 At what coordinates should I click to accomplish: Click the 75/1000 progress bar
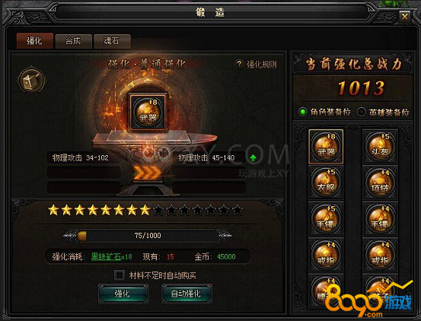pos(148,236)
